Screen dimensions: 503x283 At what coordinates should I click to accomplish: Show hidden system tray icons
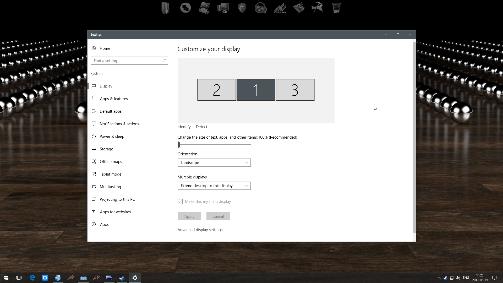click(439, 278)
